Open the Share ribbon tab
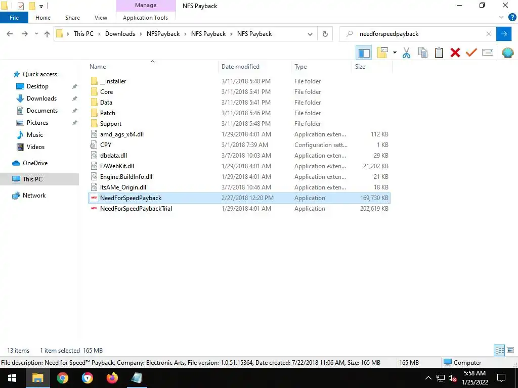 click(72, 18)
